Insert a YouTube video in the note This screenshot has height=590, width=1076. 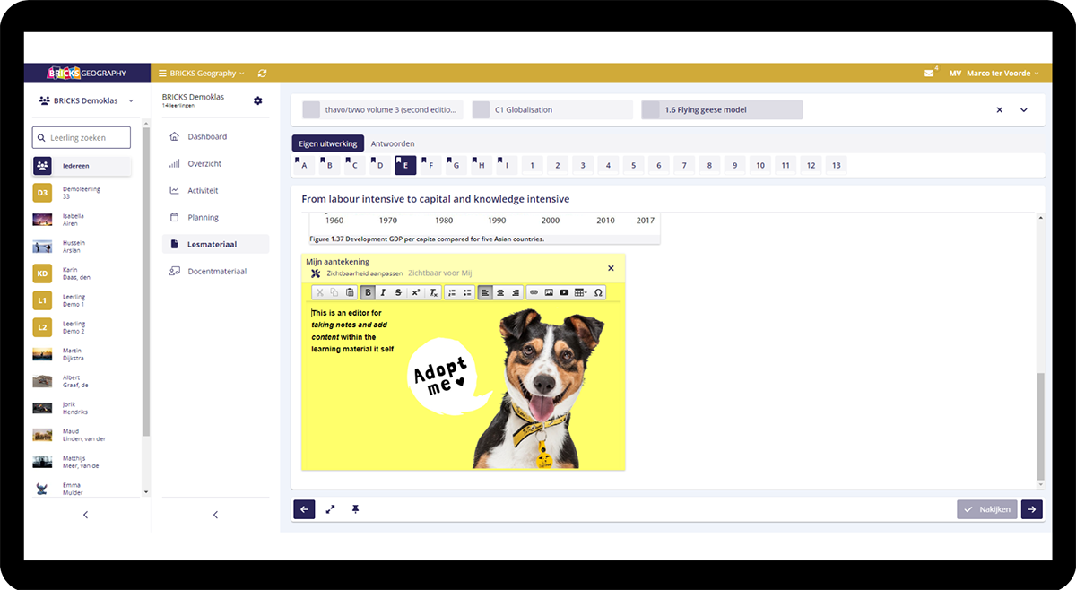point(564,292)
